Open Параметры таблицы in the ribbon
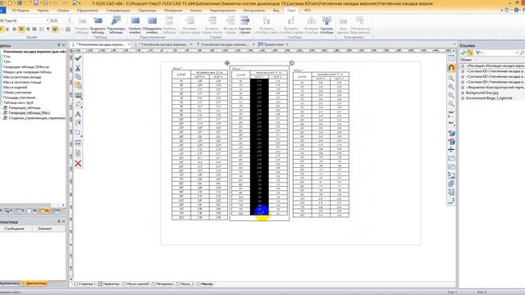525x295 pixels. coord(116,25)
